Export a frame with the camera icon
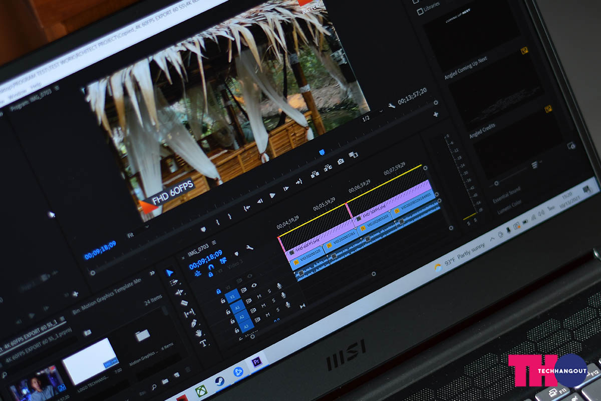This screenshot has height=401, width=601. [x=341, y=161]
